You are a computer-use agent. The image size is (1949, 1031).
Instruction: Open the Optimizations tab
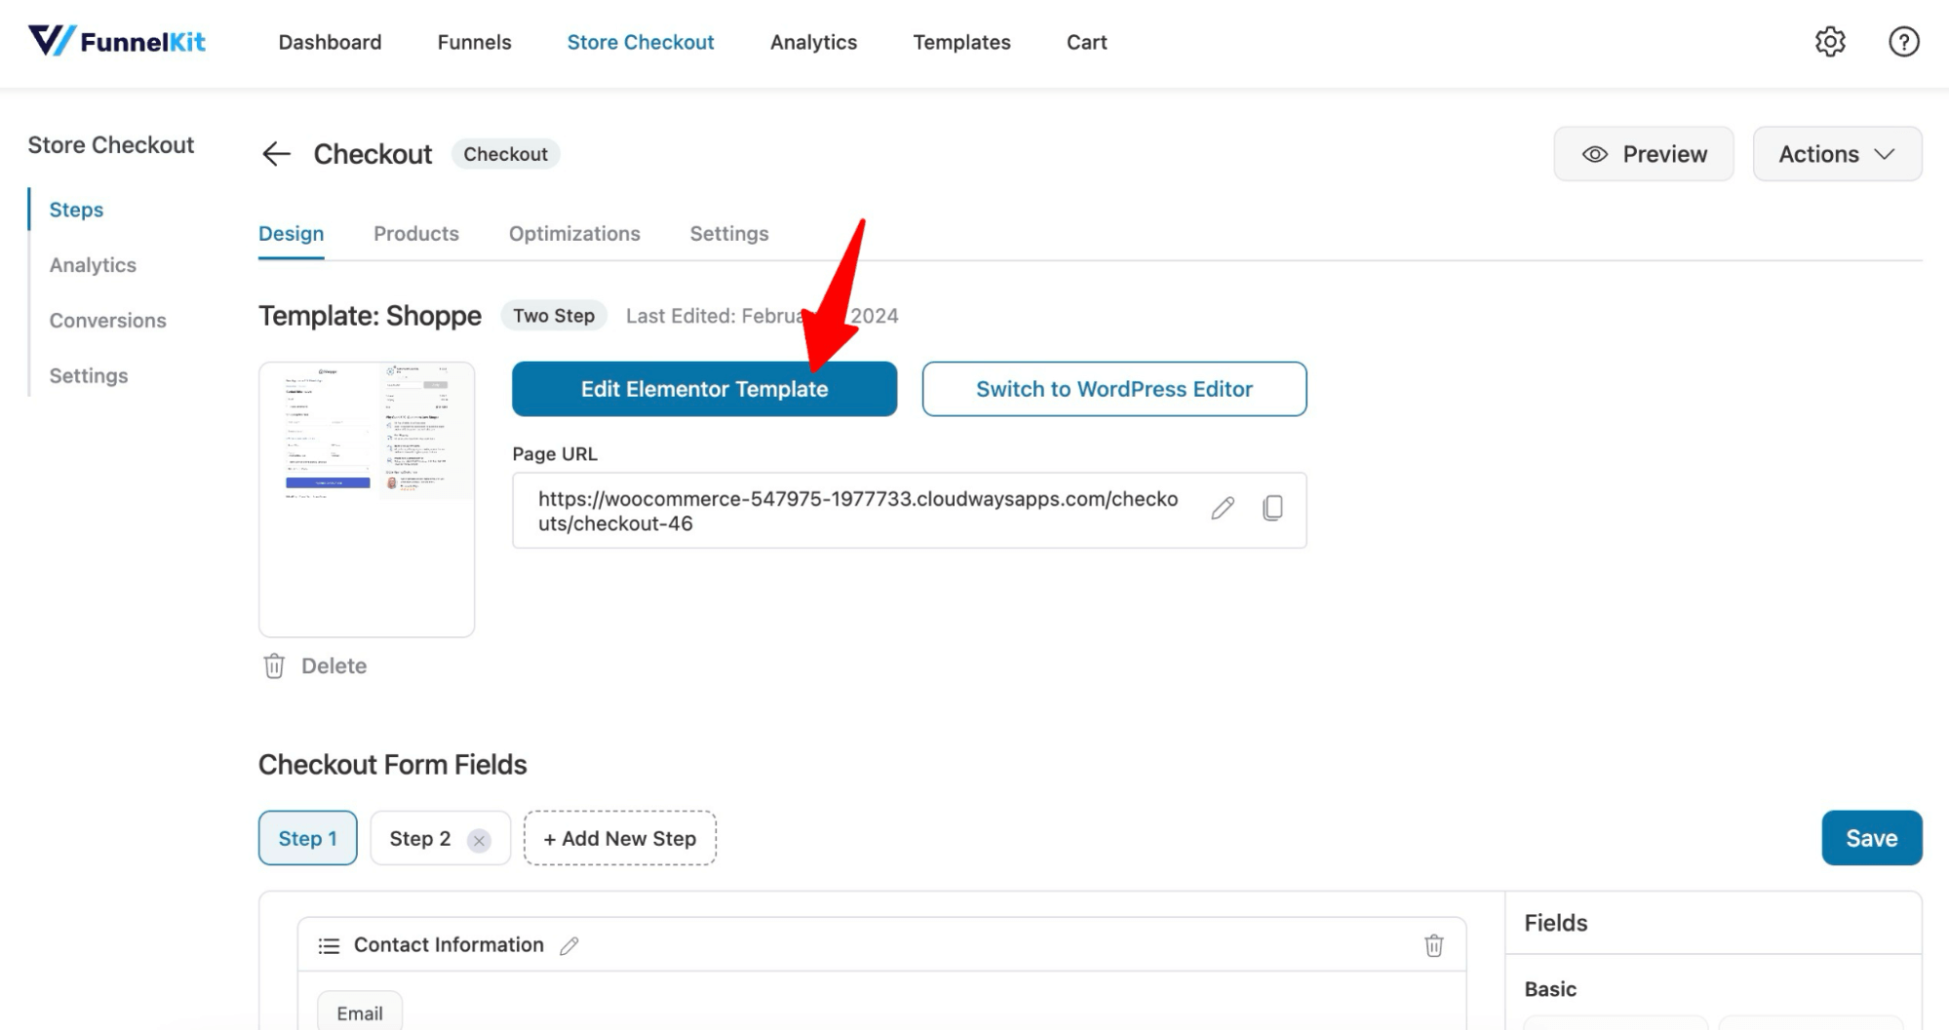pos(573,233)
